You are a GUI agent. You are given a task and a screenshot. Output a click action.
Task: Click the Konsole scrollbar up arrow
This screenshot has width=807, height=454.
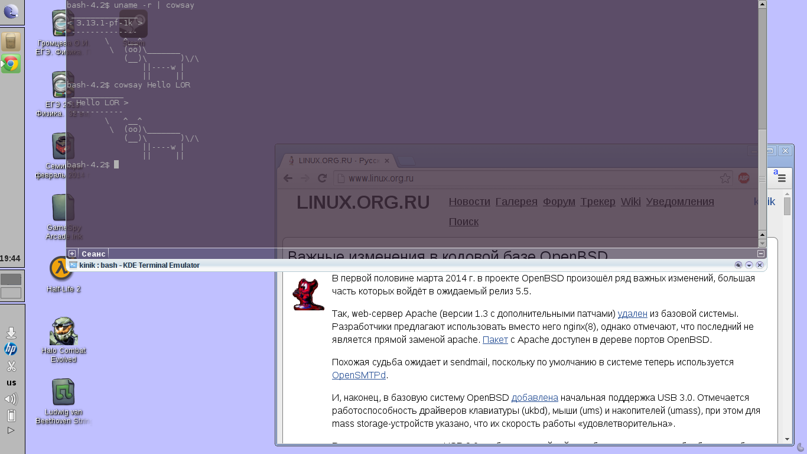[762, 4]
